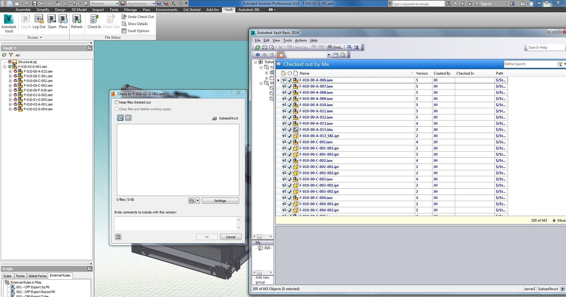Click Add new group link
The image size is (566, 297).
pos(262,280)
